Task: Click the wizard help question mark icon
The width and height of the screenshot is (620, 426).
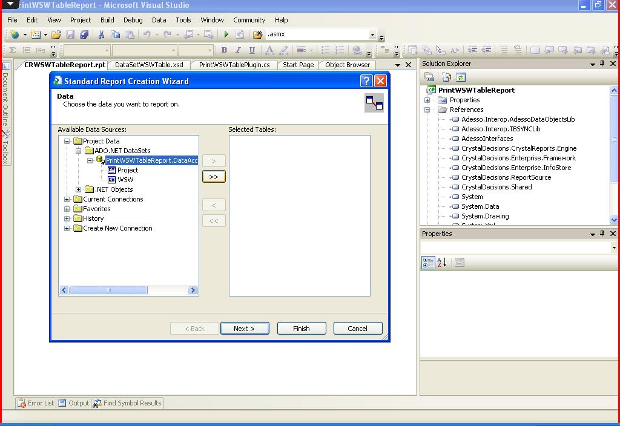Action: tap(366, 81)
